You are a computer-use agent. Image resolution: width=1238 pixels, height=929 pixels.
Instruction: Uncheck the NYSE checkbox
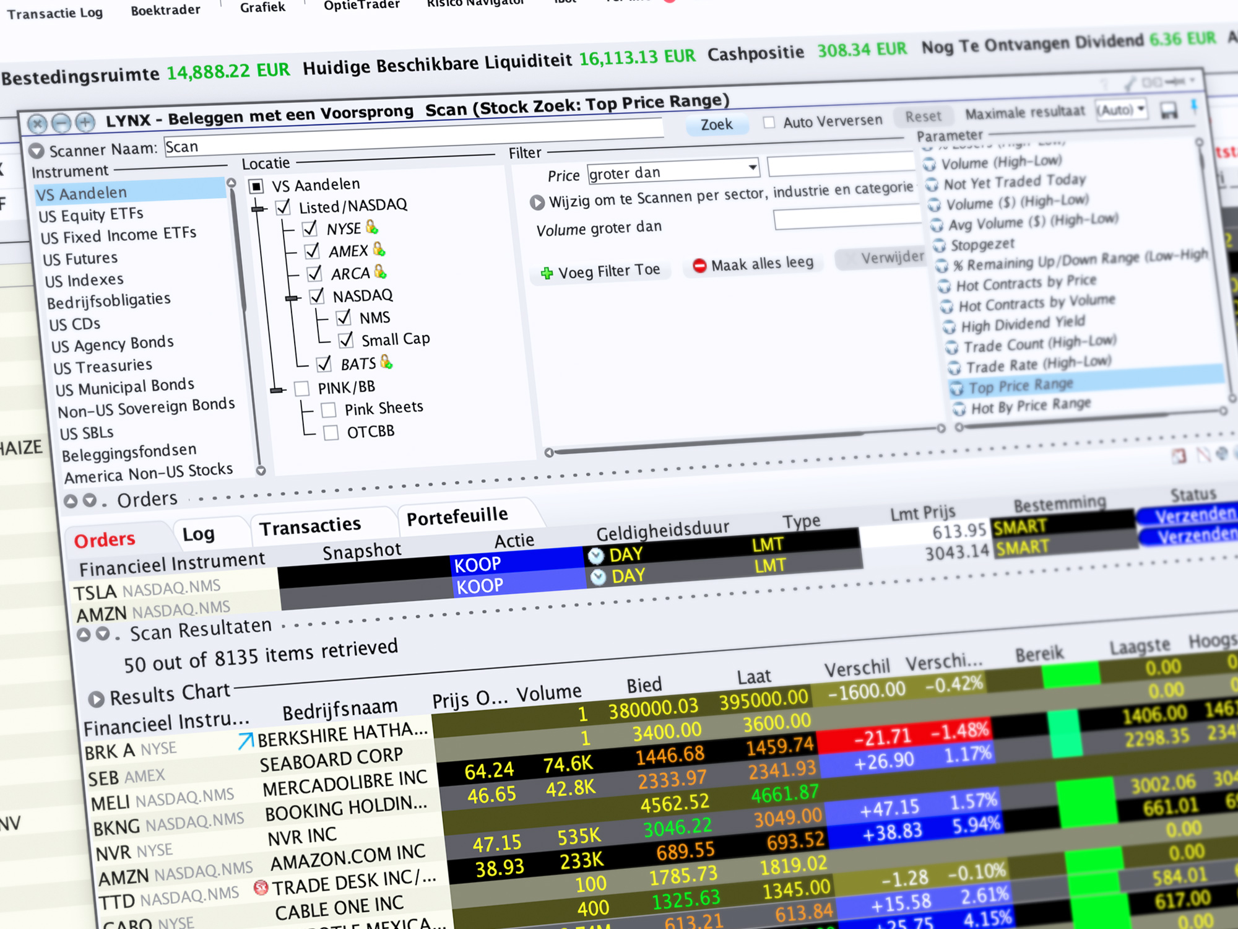click(x=310, y=229)
